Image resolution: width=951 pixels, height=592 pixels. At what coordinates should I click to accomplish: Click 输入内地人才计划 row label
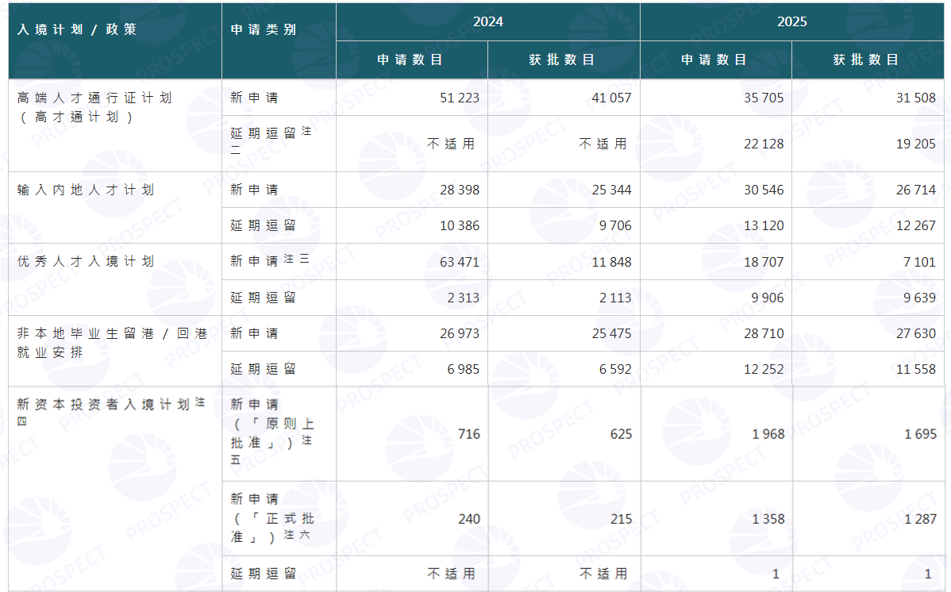(x=86, y=190)
